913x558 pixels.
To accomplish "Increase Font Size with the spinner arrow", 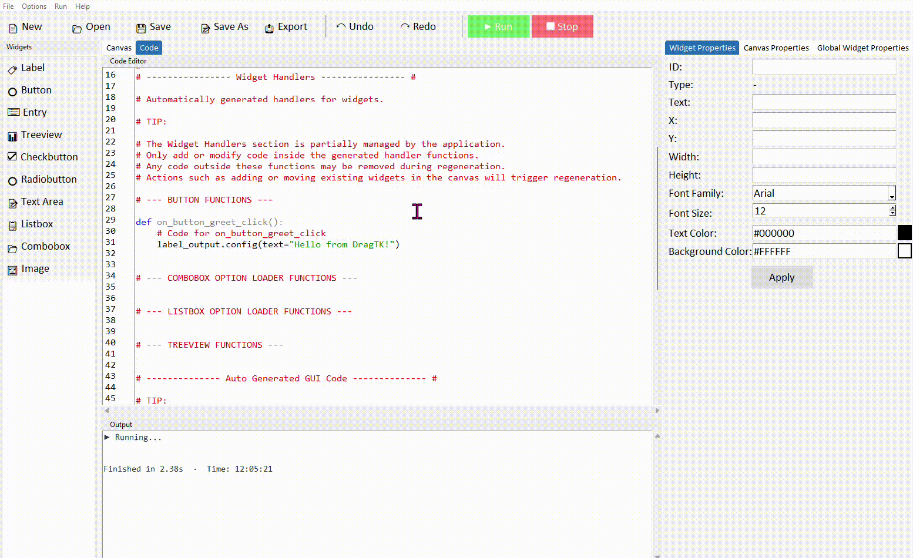I will tap(892, 208).
